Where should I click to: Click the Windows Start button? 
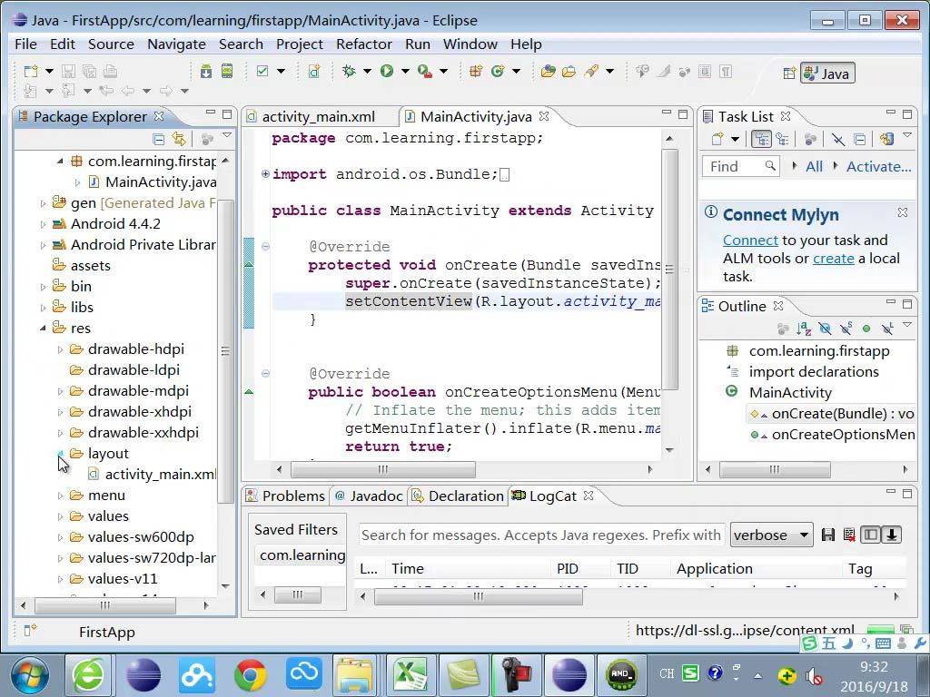tap(29, 675)
